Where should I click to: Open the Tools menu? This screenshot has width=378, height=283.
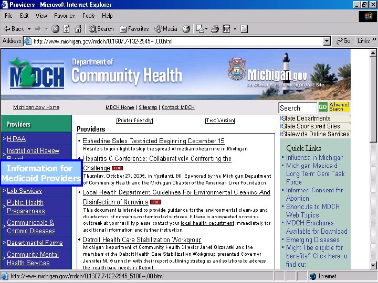pyautogui.click(x=89, y=16)
